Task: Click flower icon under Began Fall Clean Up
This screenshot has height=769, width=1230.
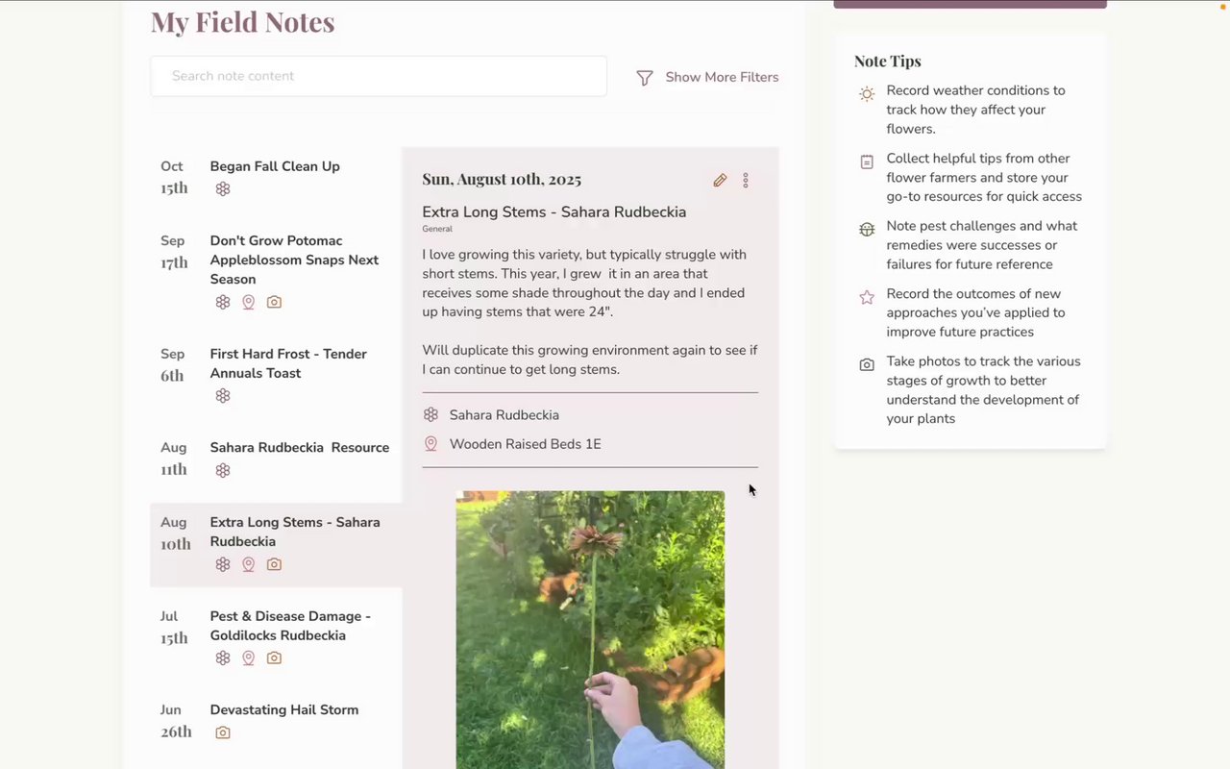Action: tap(223, 189)
